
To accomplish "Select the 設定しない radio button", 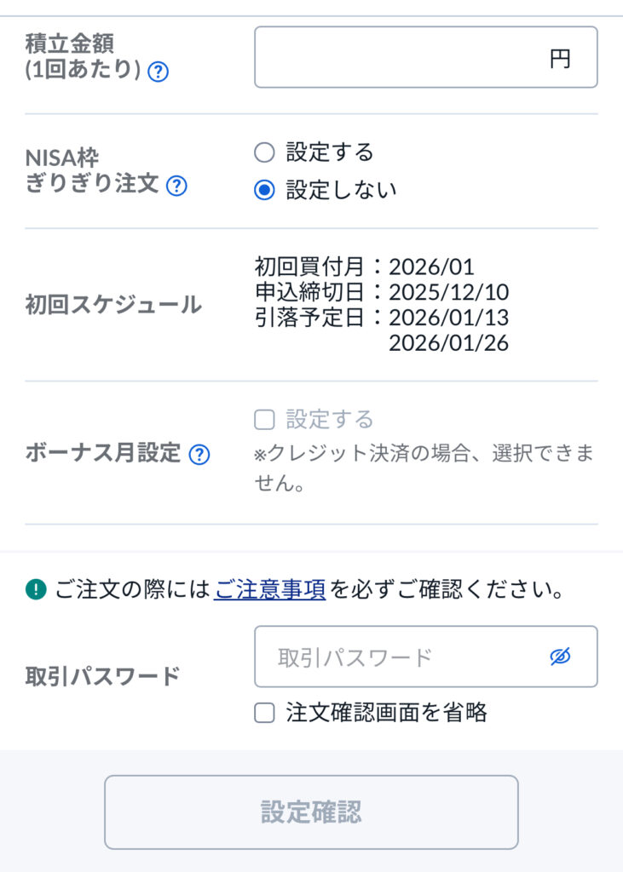I will [x=264, y=190].
